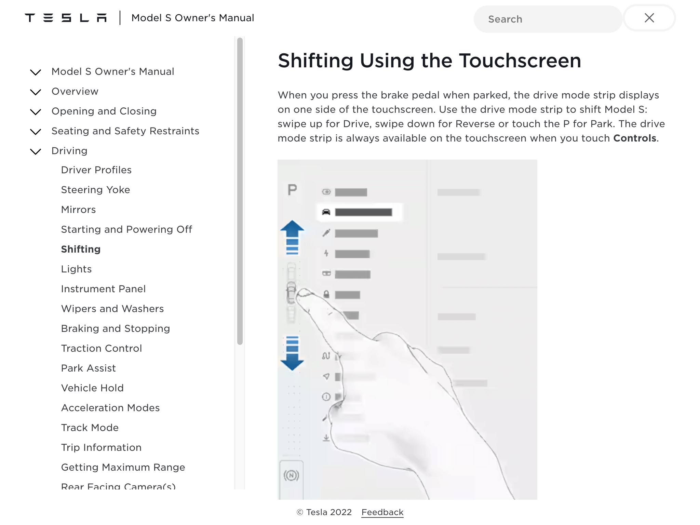
Task: Expand the Overview section chevron
Action: coord(36,92)
